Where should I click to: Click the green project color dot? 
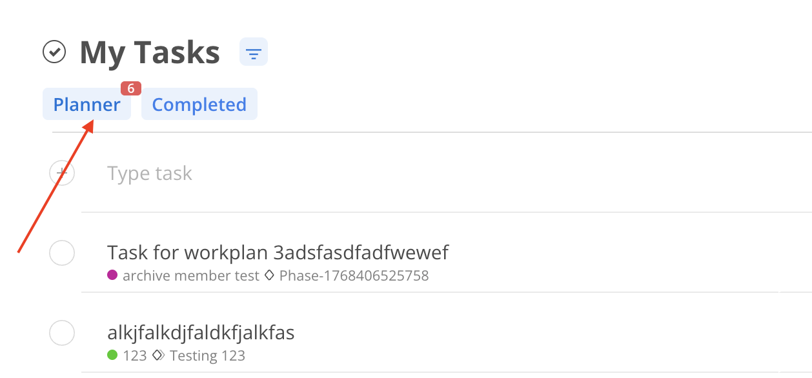click(112, 355)
